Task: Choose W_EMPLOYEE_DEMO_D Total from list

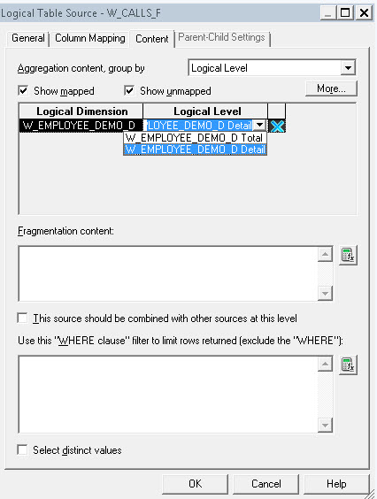Action: (195, 138)
